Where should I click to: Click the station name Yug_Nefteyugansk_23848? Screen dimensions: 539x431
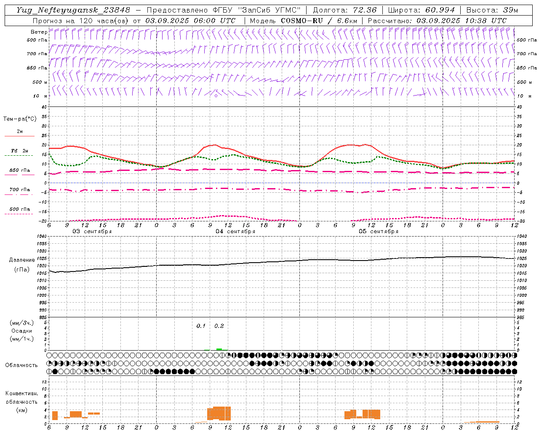(x=73, y=10)
